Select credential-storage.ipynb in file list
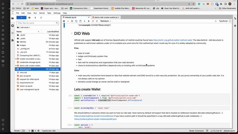 (x=38, y=62)
